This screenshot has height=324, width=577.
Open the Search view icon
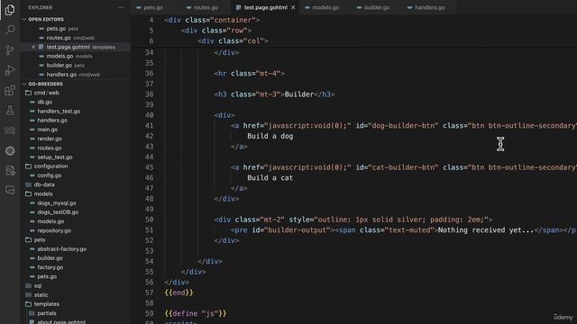(x=10, y=30)
